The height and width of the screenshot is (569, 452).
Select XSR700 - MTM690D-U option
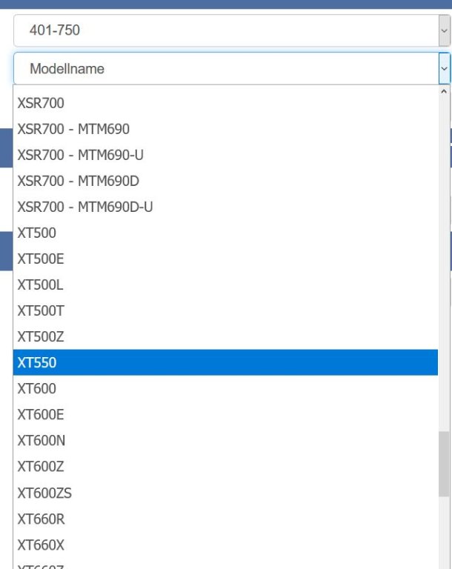(225, 207)
